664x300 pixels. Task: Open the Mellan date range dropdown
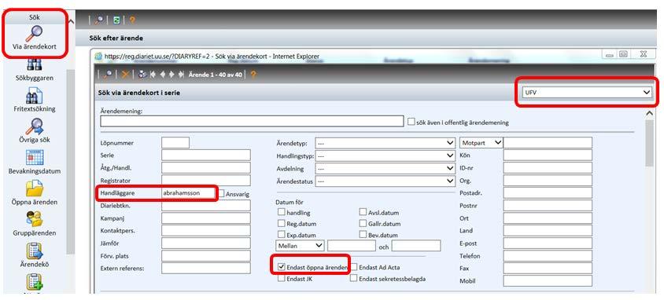click(300, 245)
